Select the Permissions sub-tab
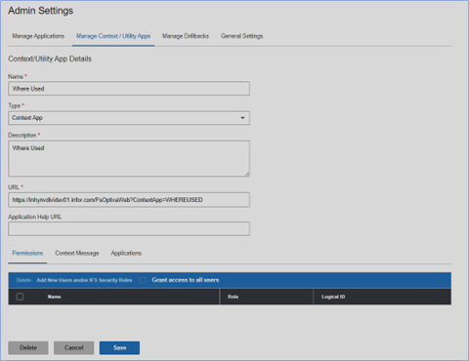Screen dimensions: 469x361 click(27, 253)
